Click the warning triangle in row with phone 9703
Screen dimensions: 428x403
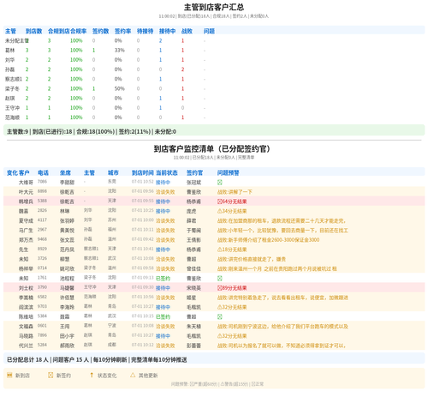click(x=219, y=307)
